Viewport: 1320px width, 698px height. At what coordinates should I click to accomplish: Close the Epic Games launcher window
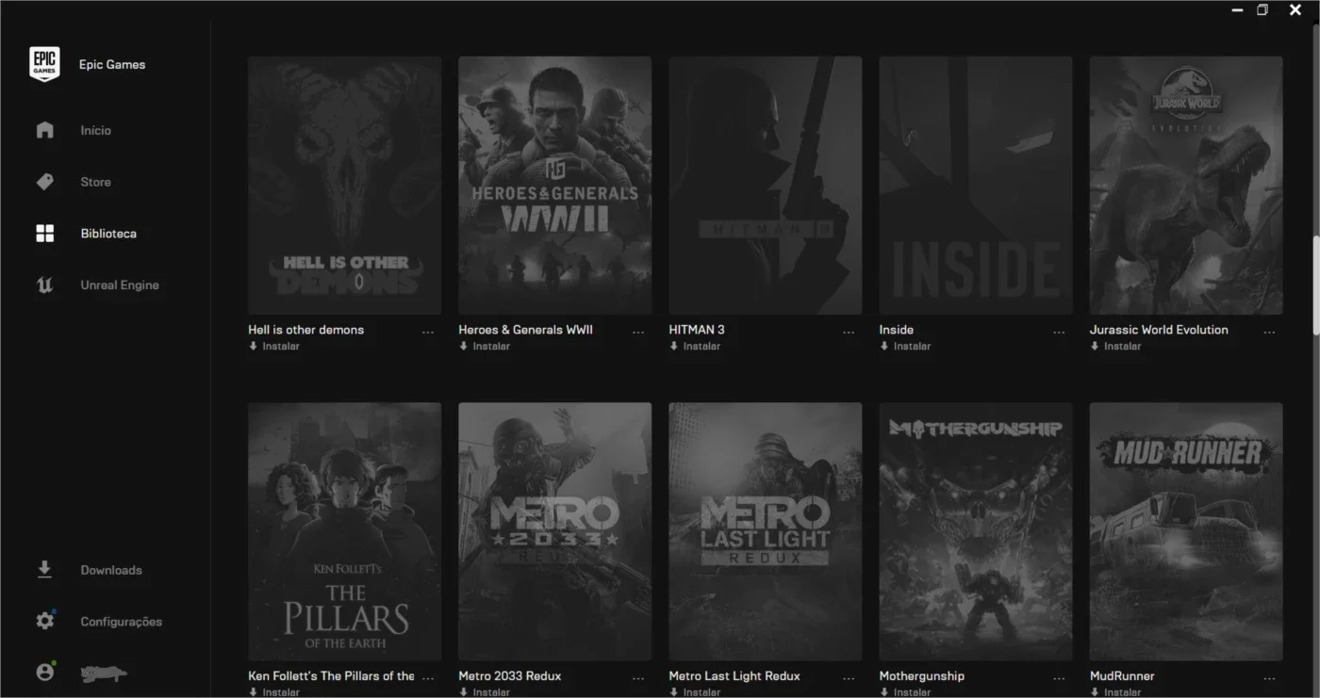click(1295, 10)
